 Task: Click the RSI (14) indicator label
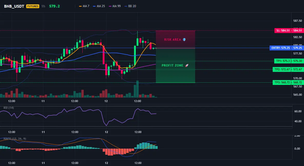(9, 108)
